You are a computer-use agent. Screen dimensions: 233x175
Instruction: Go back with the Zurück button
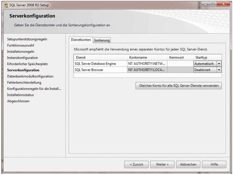(136, 164)
